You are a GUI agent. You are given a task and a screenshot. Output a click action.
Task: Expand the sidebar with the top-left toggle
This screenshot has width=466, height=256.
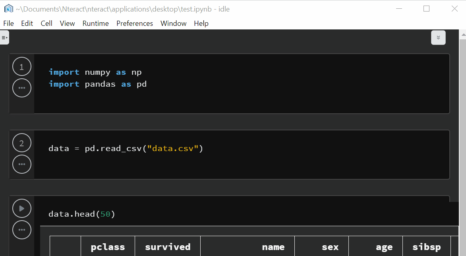coord(4,37)
